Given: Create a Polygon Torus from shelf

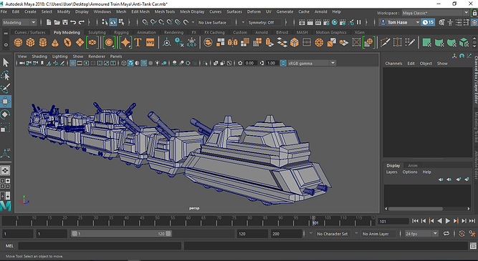Looking at the screenshot, I should coord(67,43).
